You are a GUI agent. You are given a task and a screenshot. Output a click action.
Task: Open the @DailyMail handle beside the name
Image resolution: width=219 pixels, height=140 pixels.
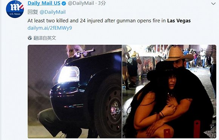(81, 3)
